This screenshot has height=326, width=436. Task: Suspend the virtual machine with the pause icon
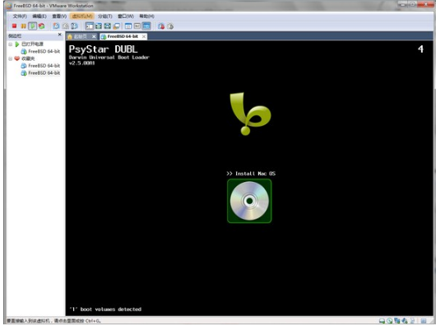pyautogui.click(x=23, y=26)
